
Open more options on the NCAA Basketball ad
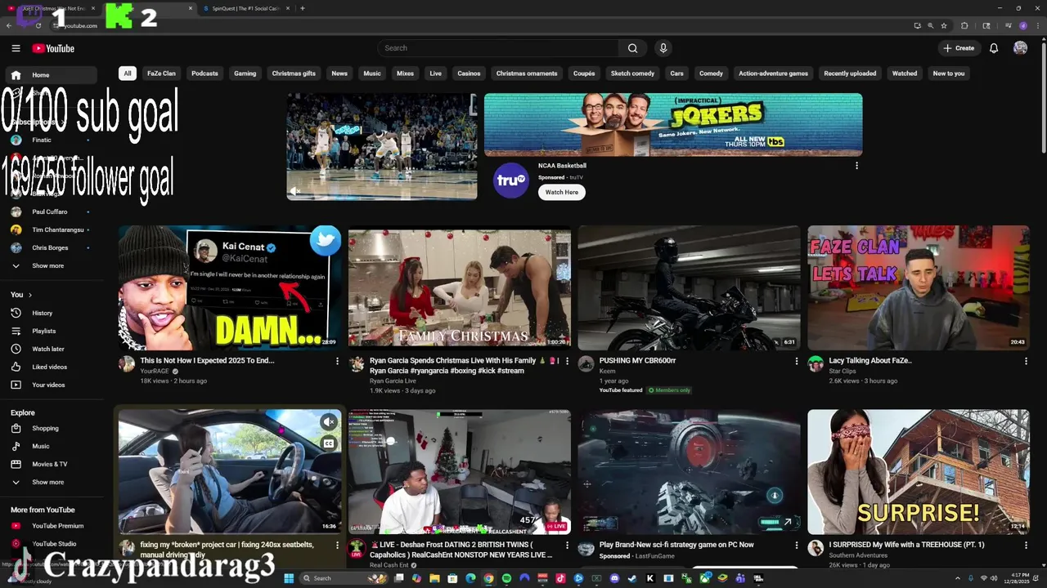[x=856, y=166]
